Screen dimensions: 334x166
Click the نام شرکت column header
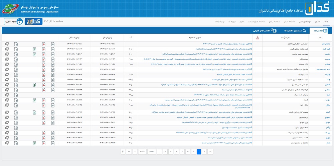coord(286,38)
